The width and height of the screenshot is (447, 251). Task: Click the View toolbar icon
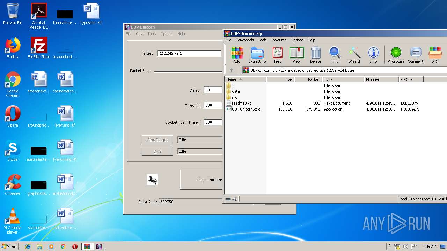point(296,55)
